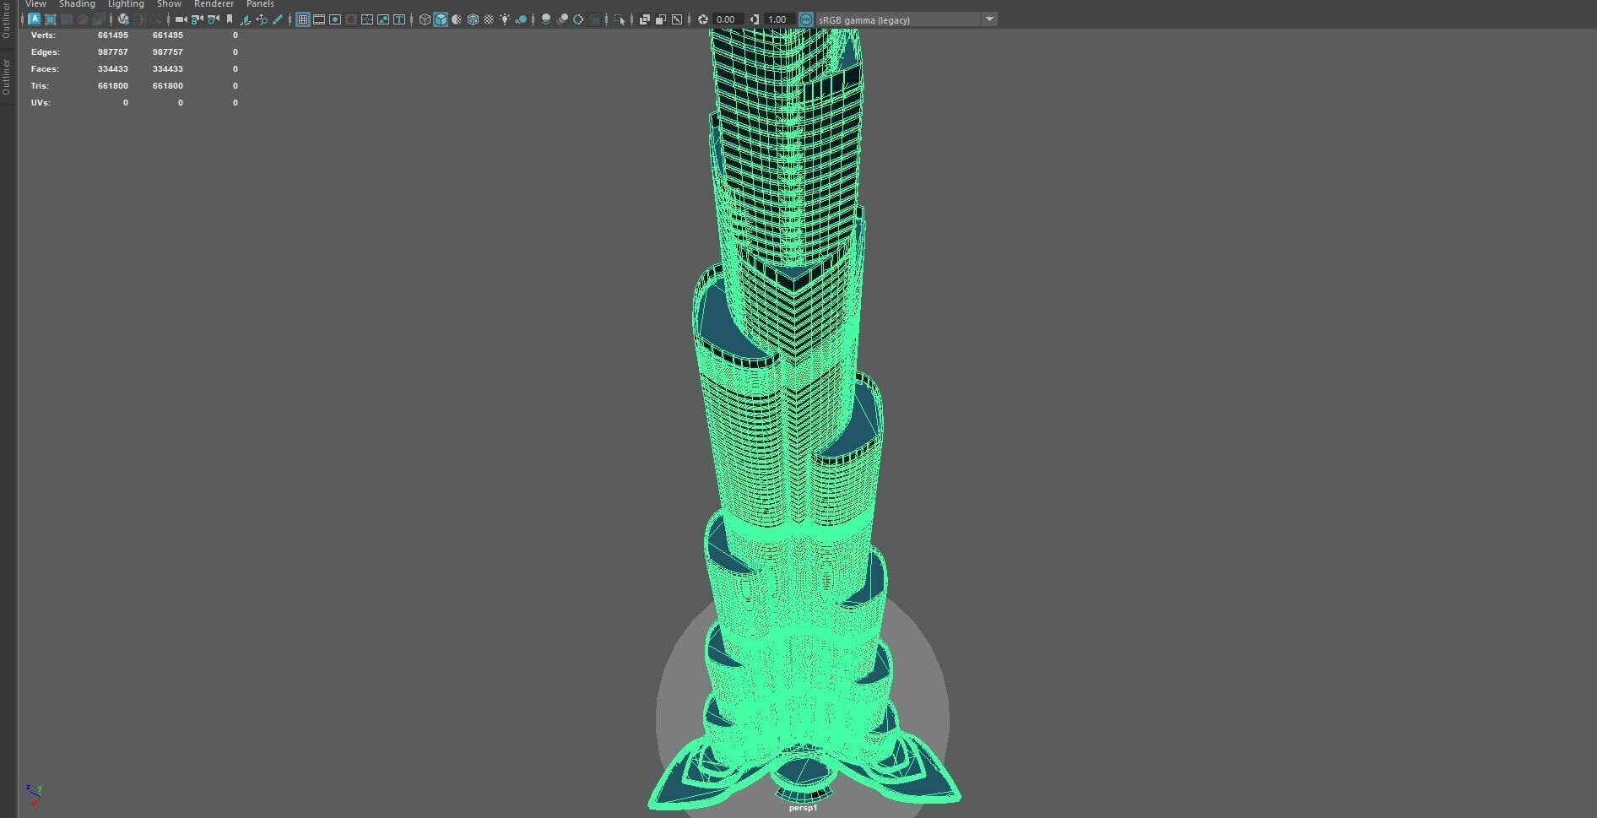
Task: Click the Multisample Anti-aliasing icon
Action: click(x=578, y=19)
